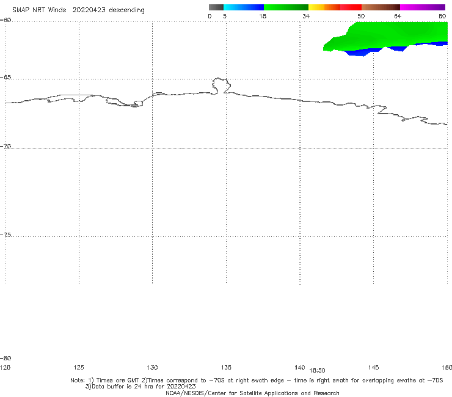
Task: Click the latitude label '-65'
Action: click(x=5, y=78)
